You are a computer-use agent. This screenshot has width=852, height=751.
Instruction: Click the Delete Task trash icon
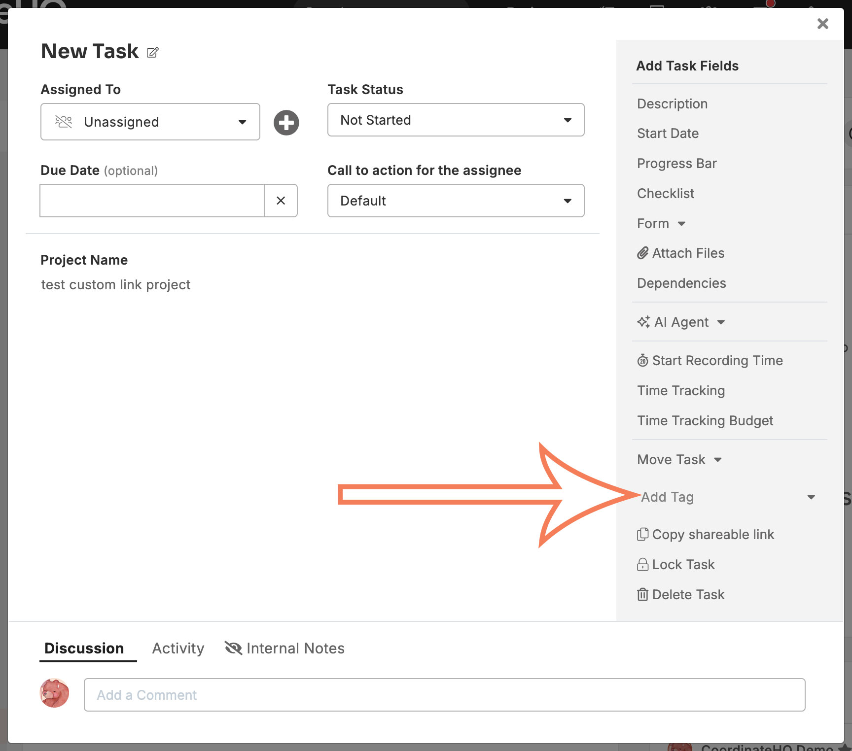click(643, 594)
